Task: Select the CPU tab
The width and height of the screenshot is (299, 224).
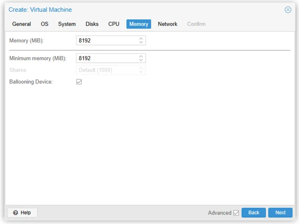Action: (x=114, y=24)
